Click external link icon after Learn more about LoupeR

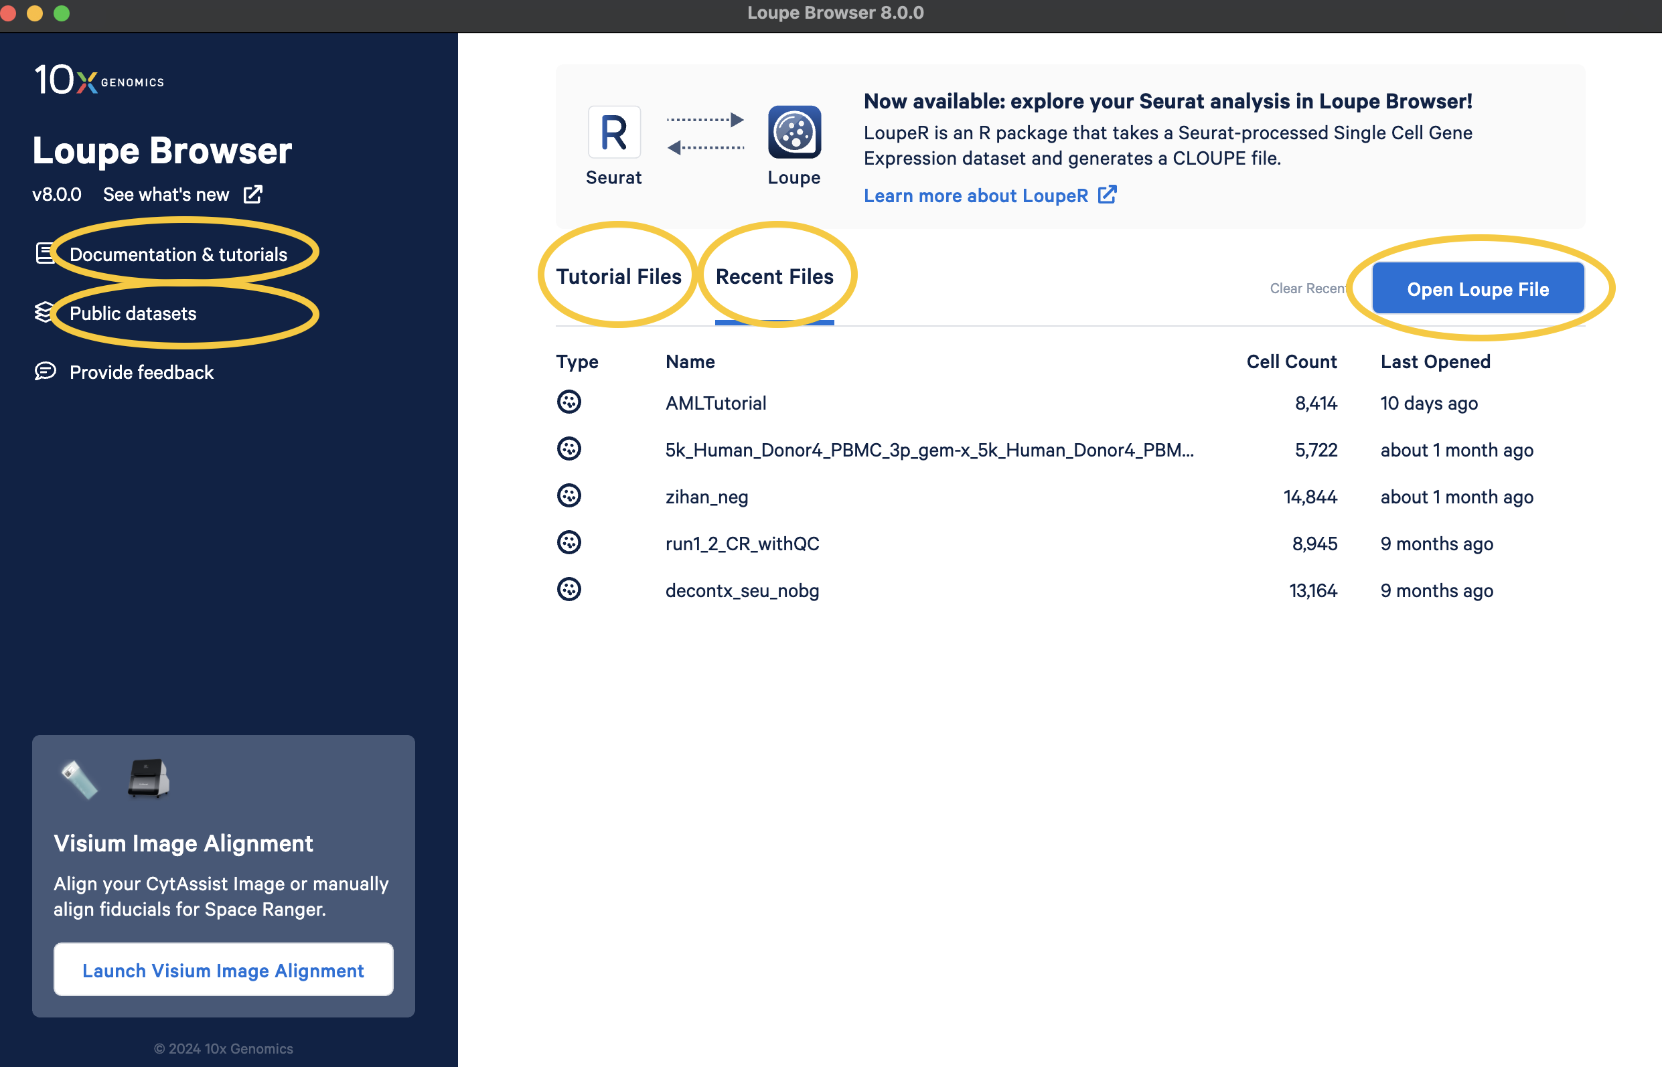(x=1108, y=195)
